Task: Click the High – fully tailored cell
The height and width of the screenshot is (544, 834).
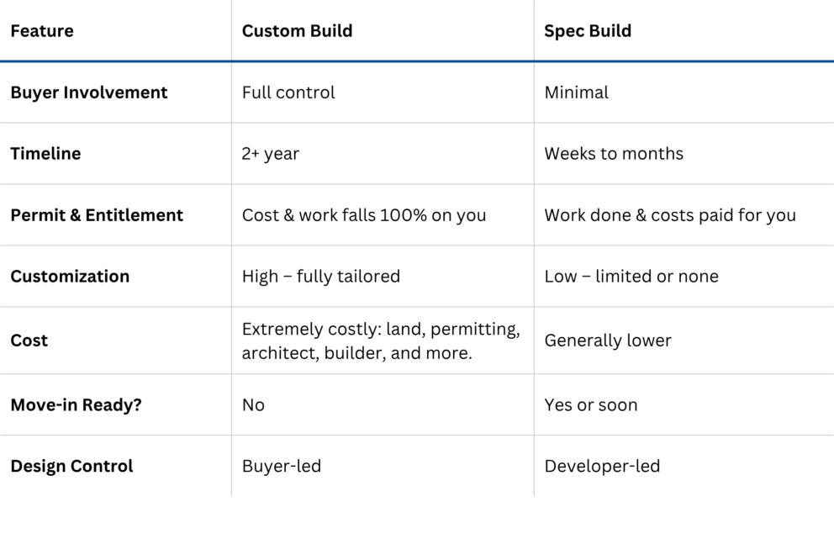Action: [x=320, y=277]
